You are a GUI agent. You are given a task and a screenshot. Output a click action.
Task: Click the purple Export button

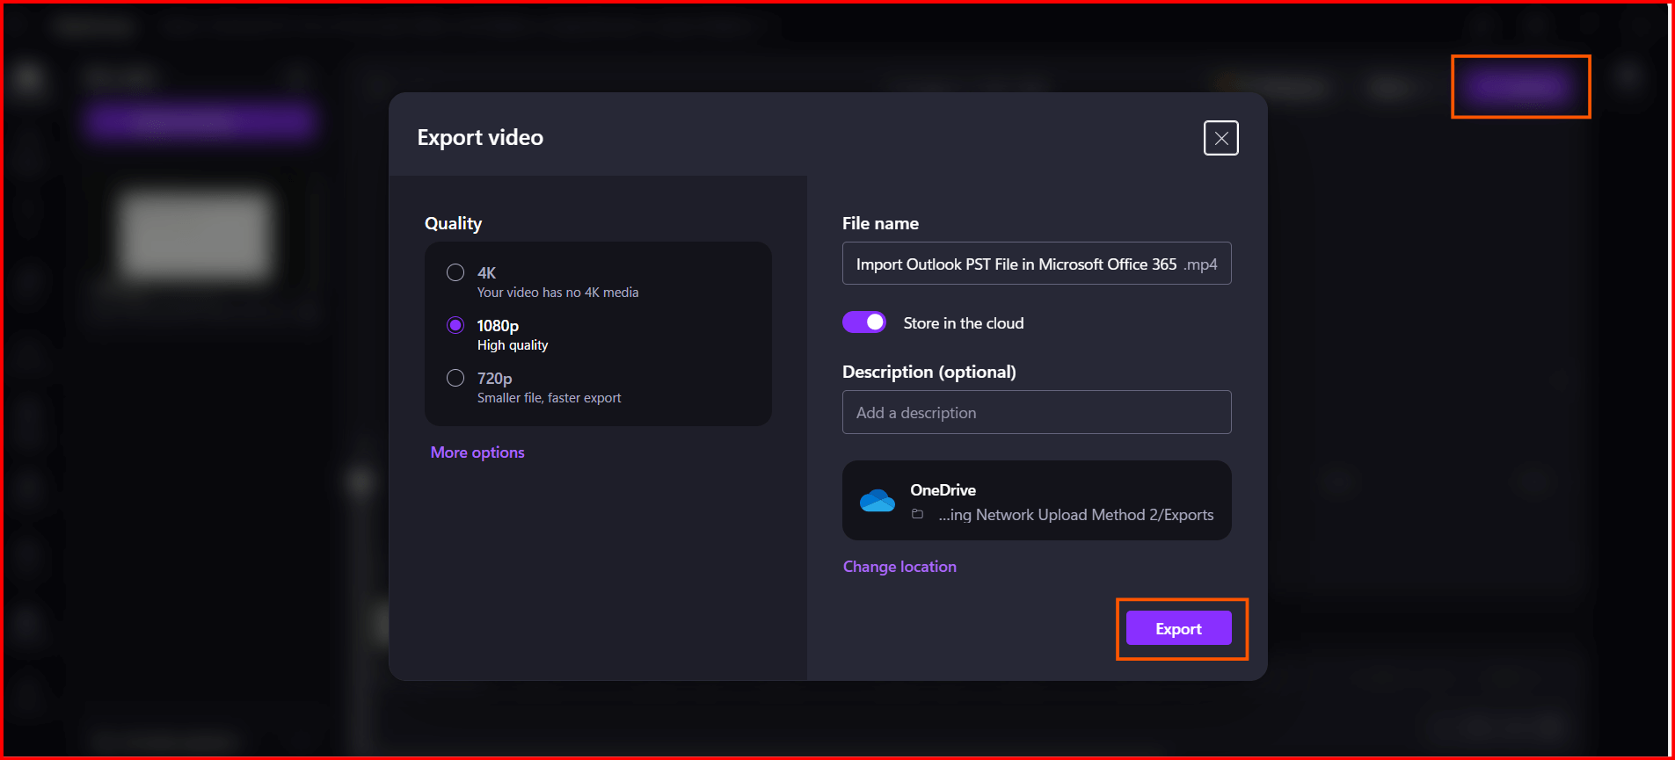click(1178, 628)
